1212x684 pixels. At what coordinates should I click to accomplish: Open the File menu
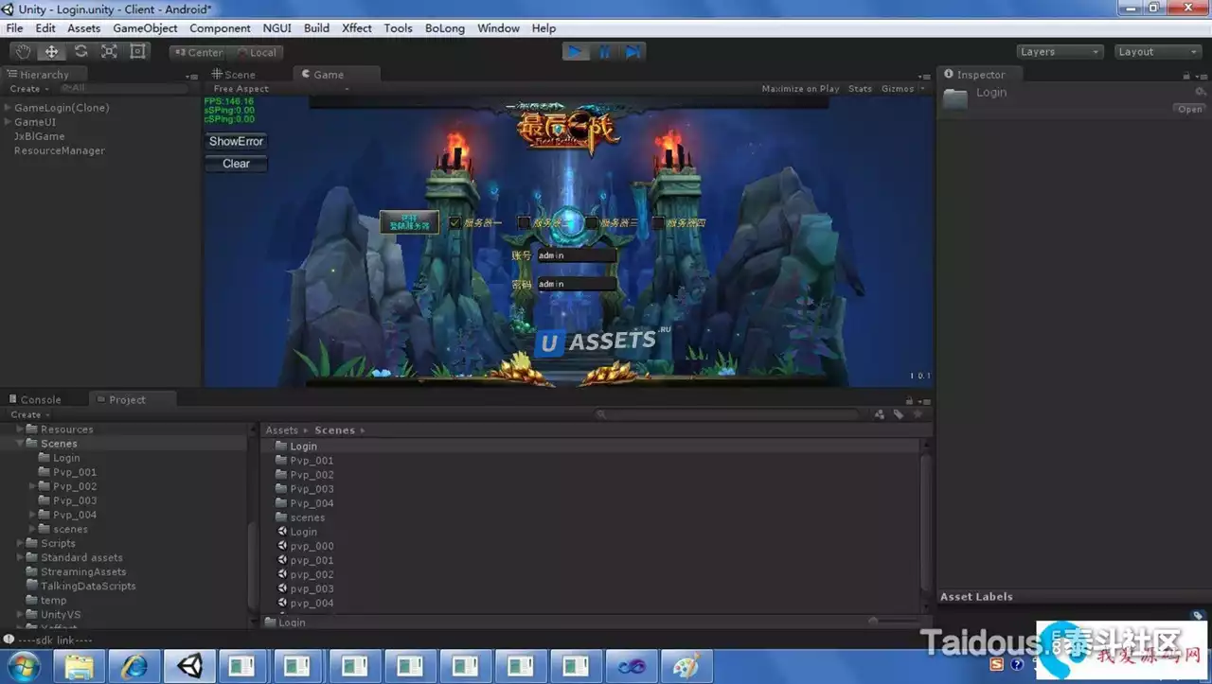tap(14, 28)
